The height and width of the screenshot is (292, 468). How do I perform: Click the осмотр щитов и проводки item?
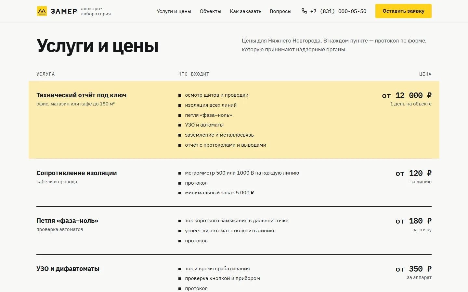point(216,95)
